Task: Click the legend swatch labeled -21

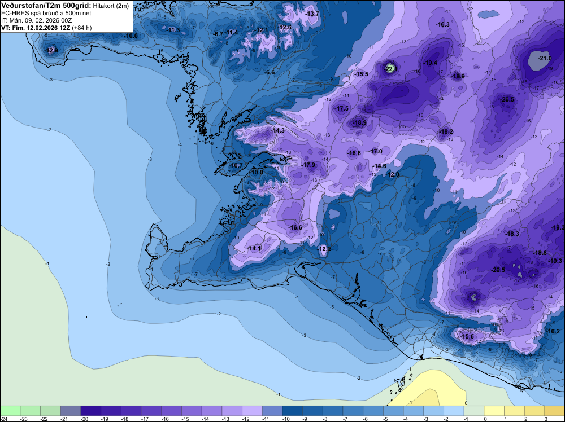Action: click(70, 411)
